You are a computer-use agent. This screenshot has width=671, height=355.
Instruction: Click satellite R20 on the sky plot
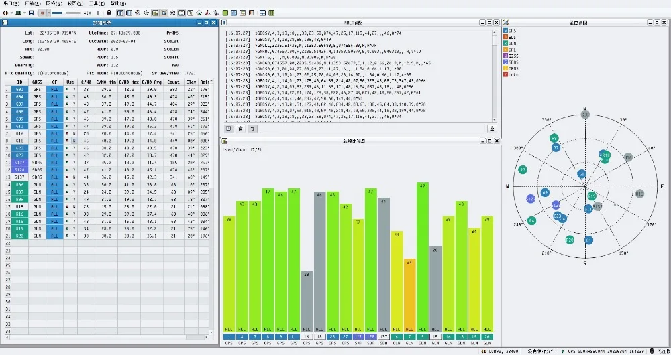click(570, 240)
